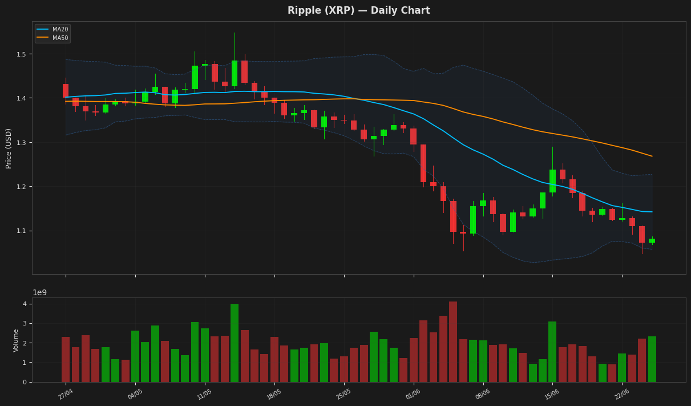Click the tallest red volume bar
This screenshot has width=691, height=406.
(x=453, y=341)
